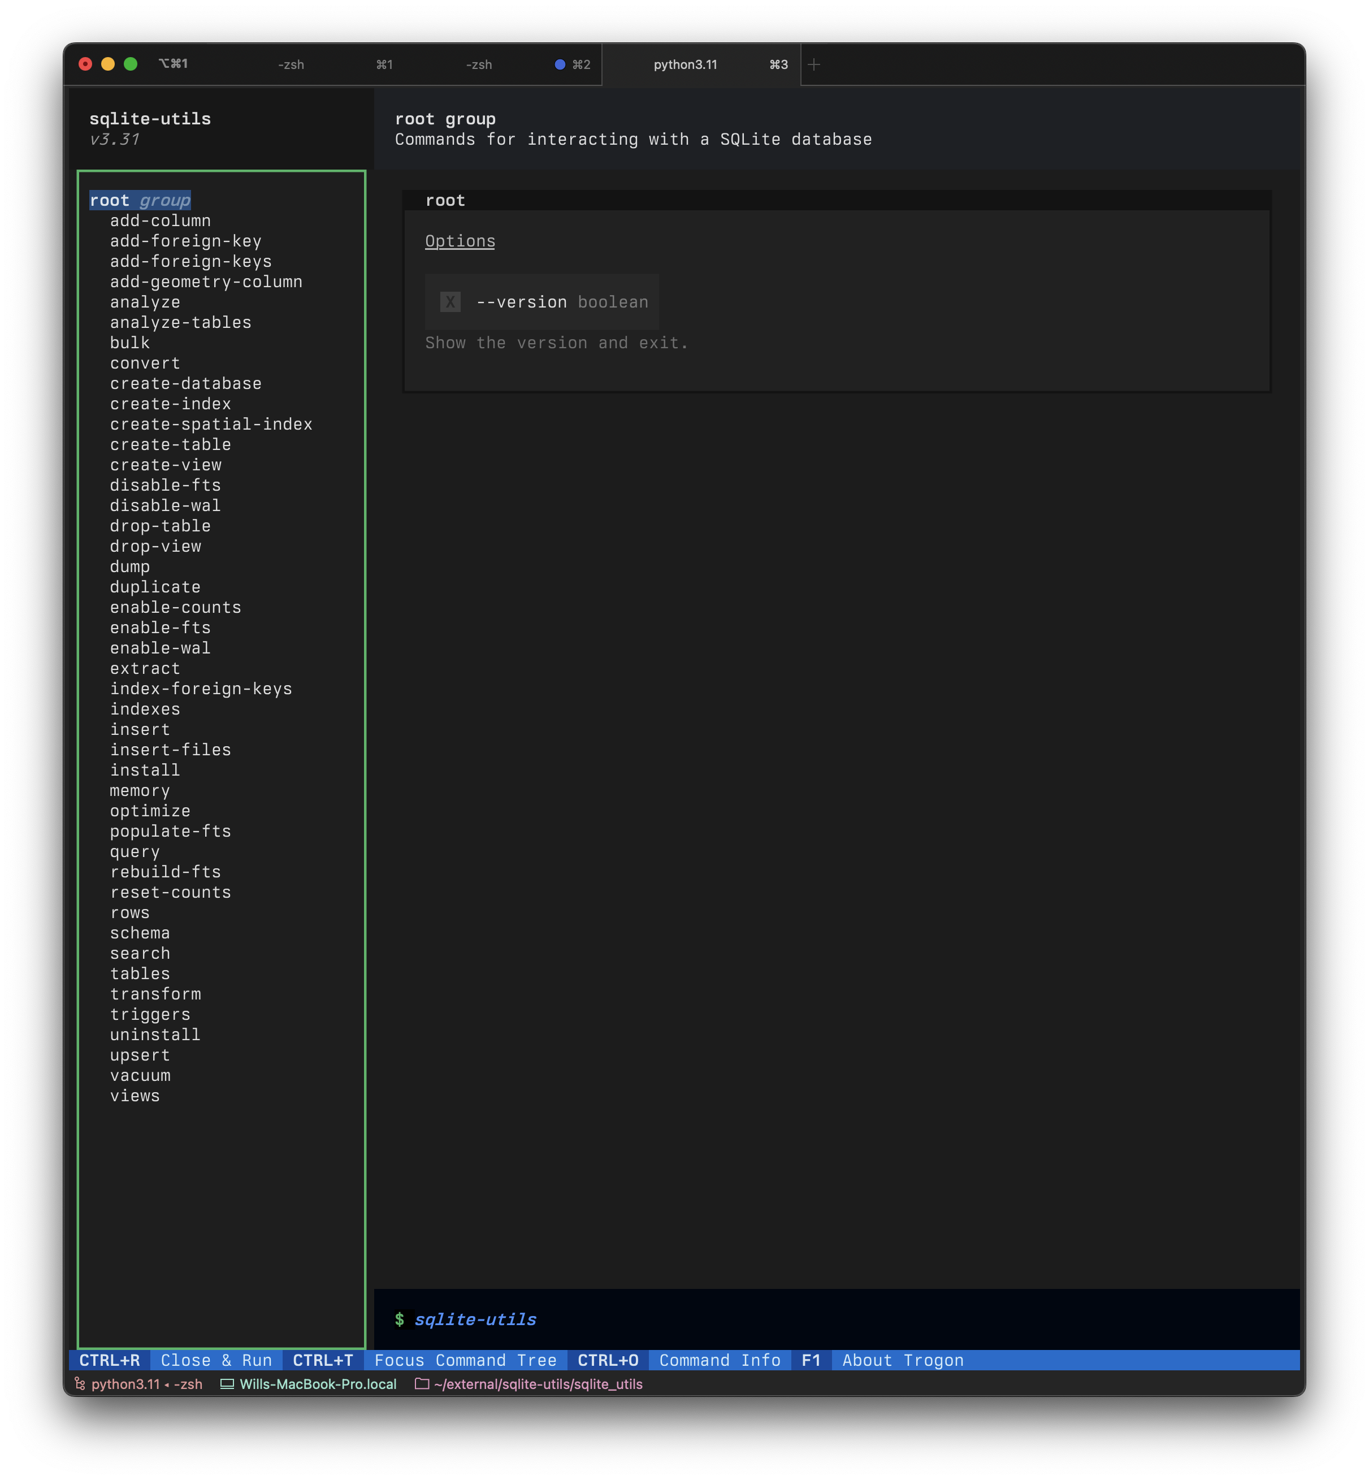
Task: Click the dollar prompt icon before sqlite-utils
Action: [x=401, y=1318]
